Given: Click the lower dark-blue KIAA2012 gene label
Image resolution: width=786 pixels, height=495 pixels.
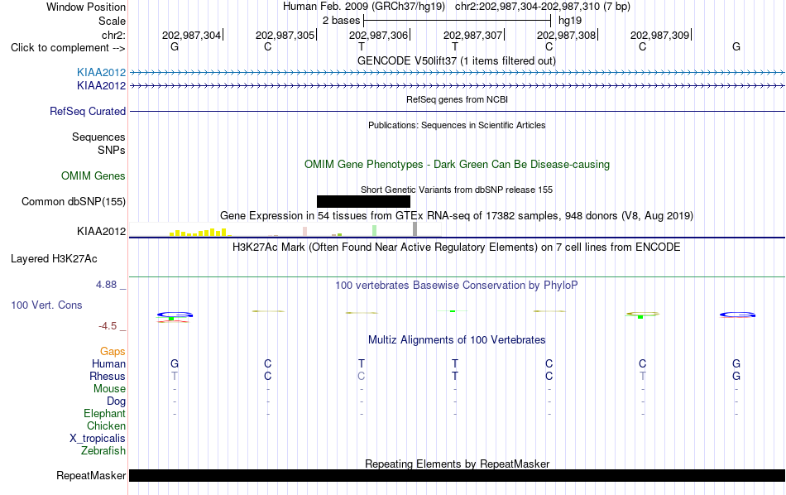Looking at the screenshot, I should [101, 86].
